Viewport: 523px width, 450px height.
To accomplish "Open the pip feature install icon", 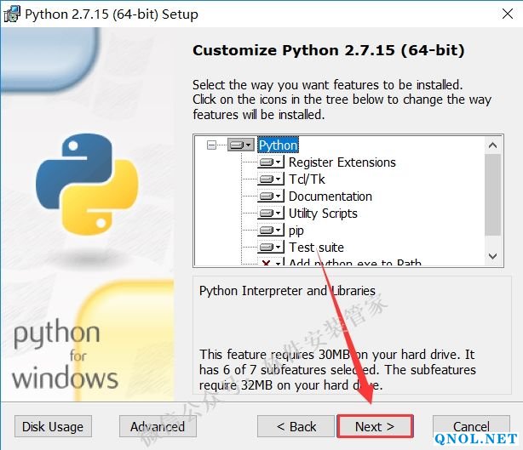I will point(271,231).
